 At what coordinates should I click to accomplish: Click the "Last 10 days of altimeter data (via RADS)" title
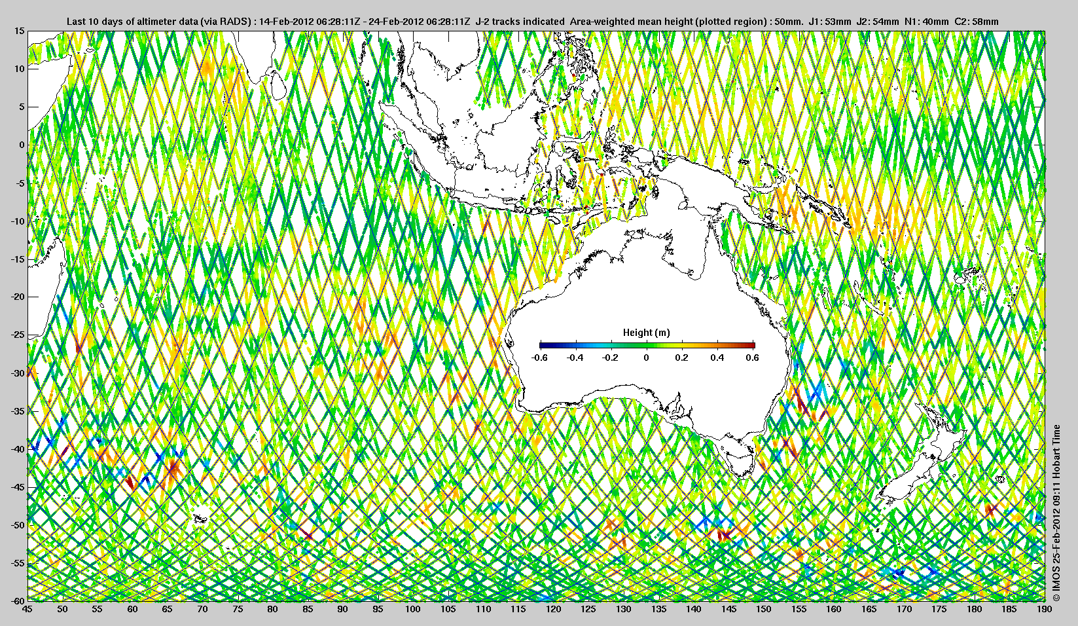[160, 22]
